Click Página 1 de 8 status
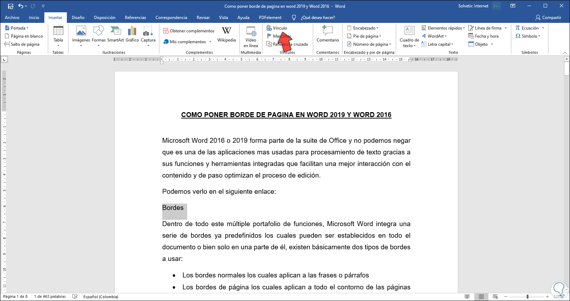This screenshot has height=301, width=570. [x=15, y=296]
